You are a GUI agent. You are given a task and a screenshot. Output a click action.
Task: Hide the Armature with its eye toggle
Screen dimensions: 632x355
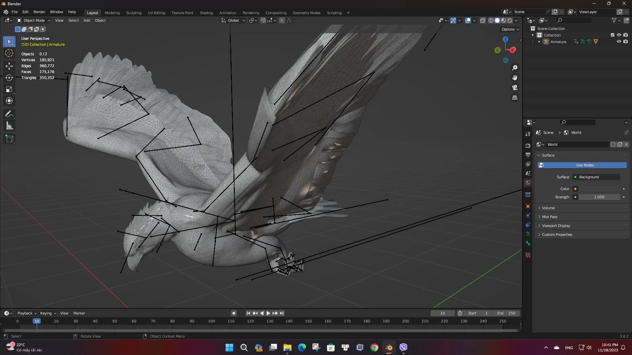[619, 41]
